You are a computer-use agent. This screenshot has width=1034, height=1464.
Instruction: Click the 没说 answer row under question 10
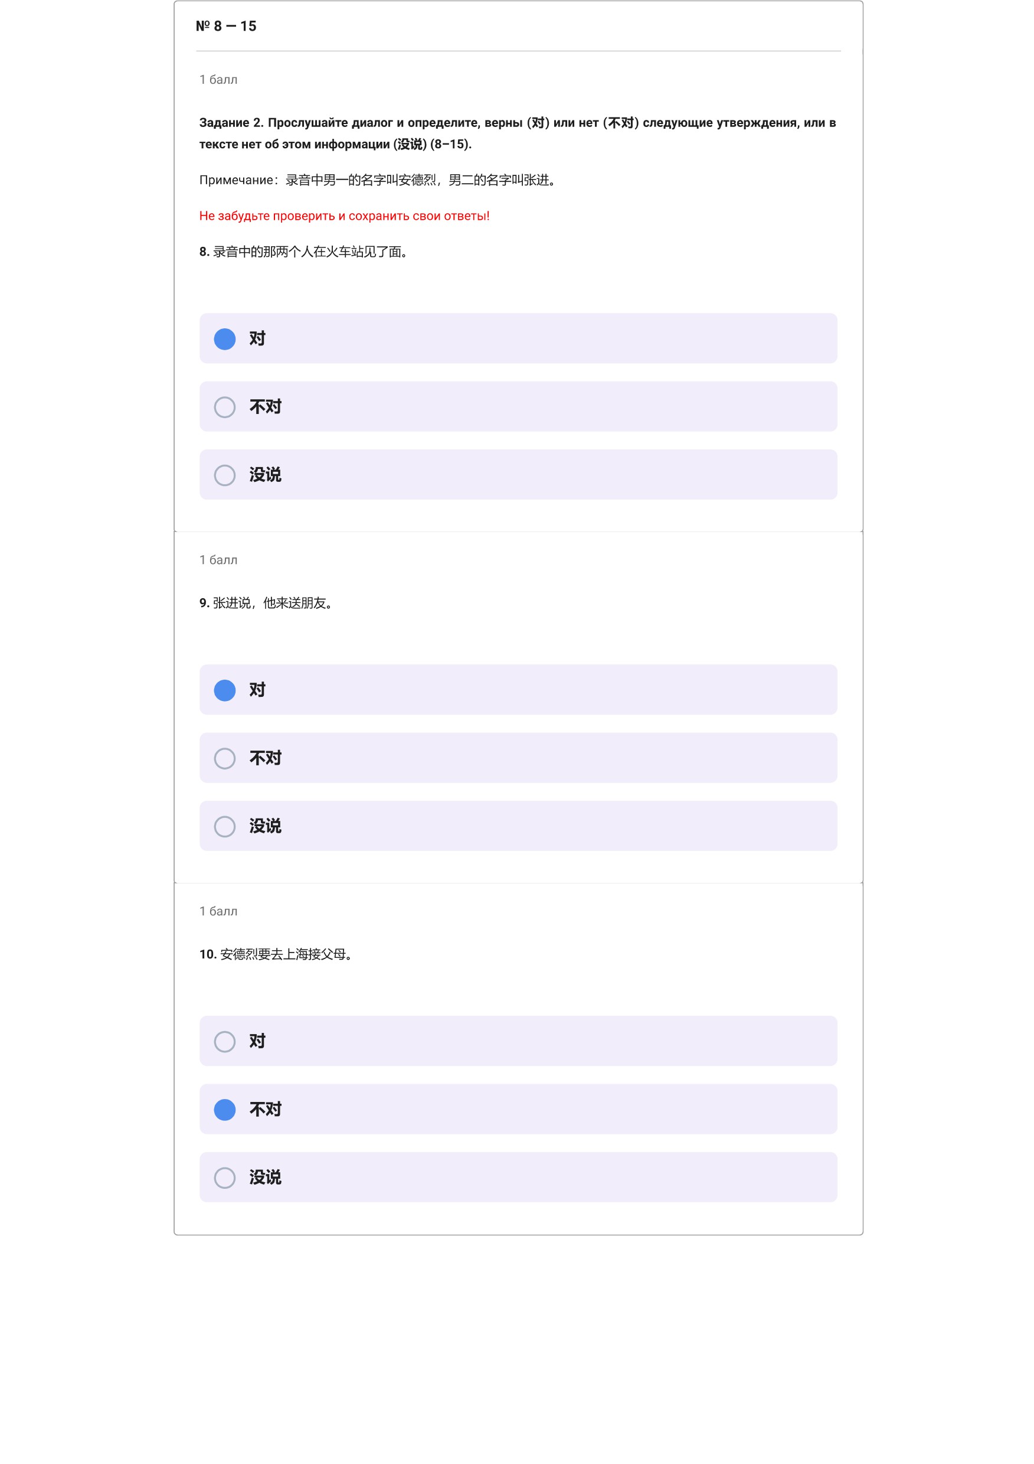point(518,1178)
